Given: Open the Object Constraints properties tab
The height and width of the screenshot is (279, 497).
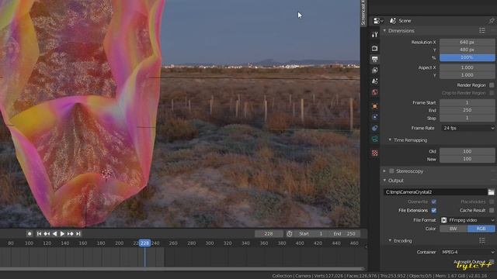Looking at the screenshot, I should point(374,128).
